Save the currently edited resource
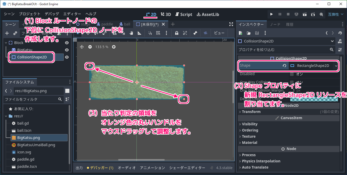 (x=257, y=33)
